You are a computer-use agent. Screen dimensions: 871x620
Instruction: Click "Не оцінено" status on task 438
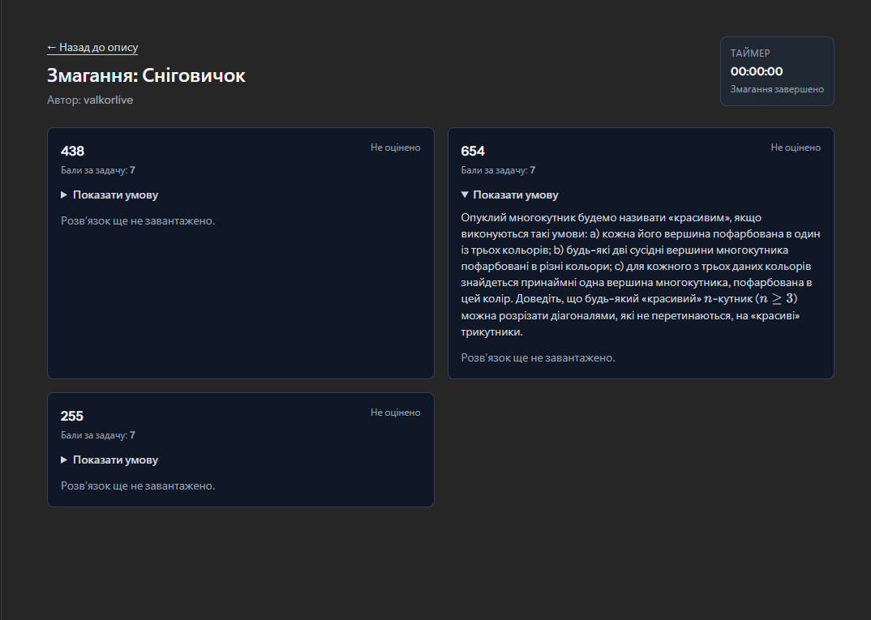coord(395,148)
